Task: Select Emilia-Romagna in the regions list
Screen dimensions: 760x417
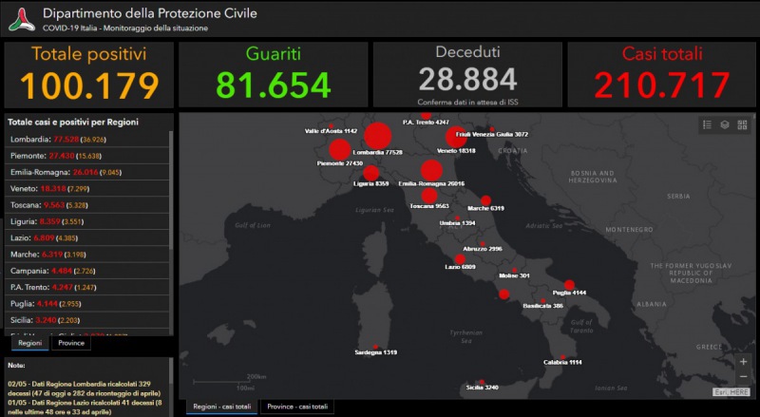Action: pyautogui.click(x=87, y=173)
